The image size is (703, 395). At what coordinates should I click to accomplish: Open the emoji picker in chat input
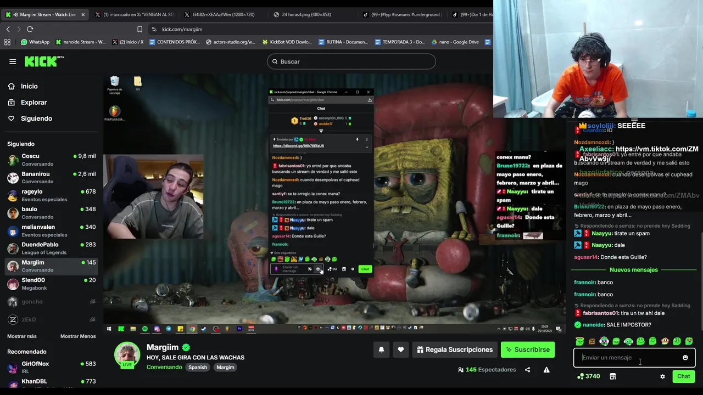tap(685, 358)
